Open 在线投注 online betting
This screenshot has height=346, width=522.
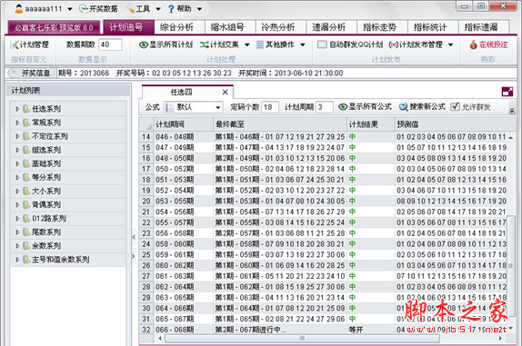click(488, 44)
